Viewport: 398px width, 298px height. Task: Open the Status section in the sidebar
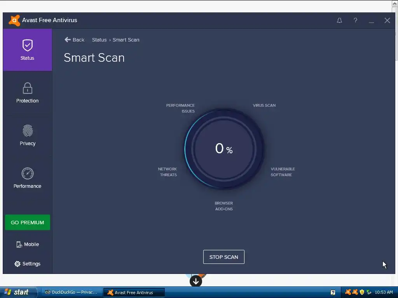(28, 50)
